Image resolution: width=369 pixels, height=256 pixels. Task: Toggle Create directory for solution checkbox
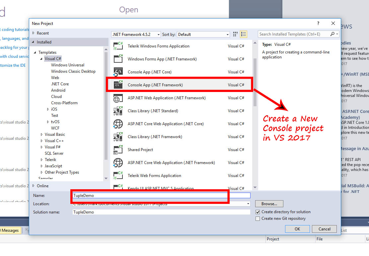pyautogui.click(x=258, y=212)
